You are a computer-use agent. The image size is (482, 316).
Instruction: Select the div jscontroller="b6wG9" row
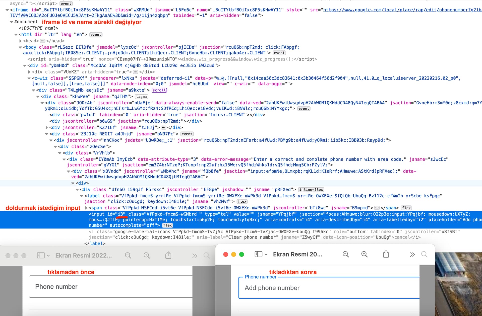tap(126, 121)
